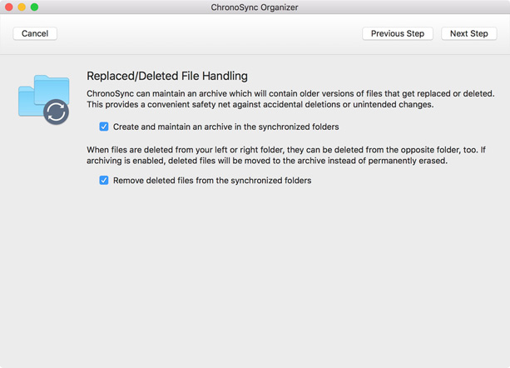Click the deleted files explanation paragraph
This screenshot has height=368, width=510.
point(286,155)
